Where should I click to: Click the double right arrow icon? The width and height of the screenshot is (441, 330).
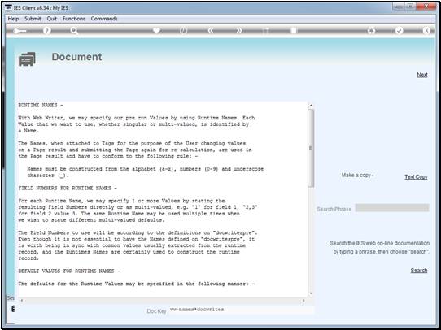(x=238, y=30)
